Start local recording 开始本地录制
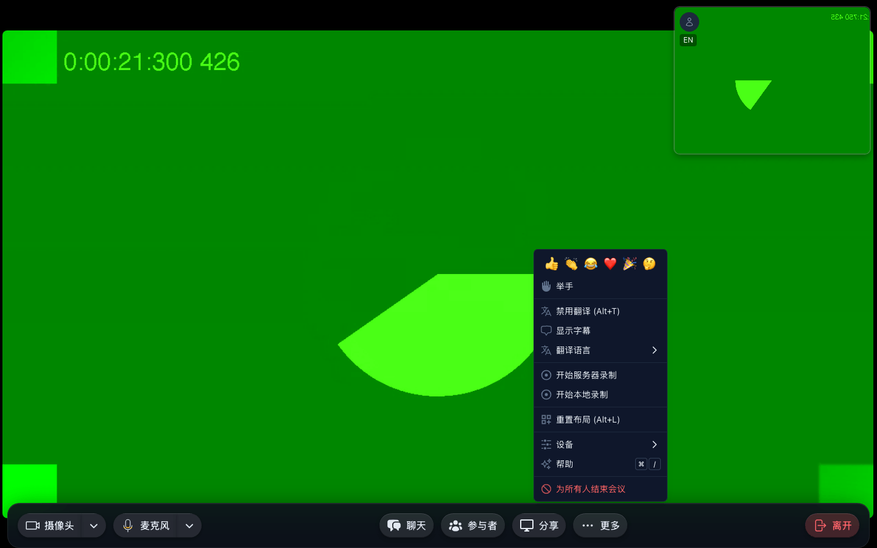The width and height of the screenshot is (877, 548). [x=601, y=395]
